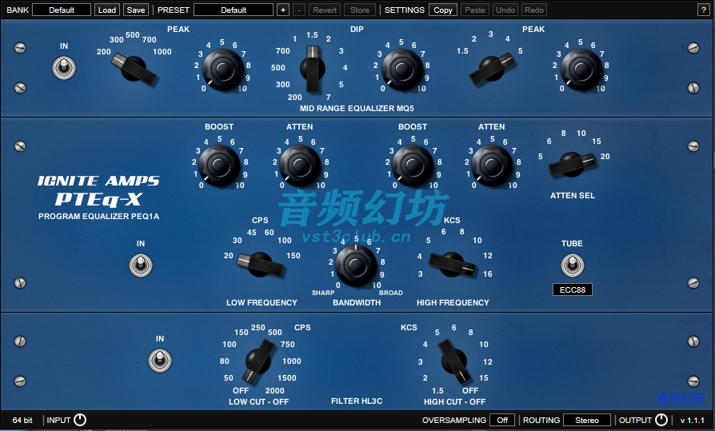
Task: Click the 2000 mark on LOW CUT dial
Action: click(274, 391)
